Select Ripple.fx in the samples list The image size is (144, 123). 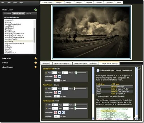7,49
